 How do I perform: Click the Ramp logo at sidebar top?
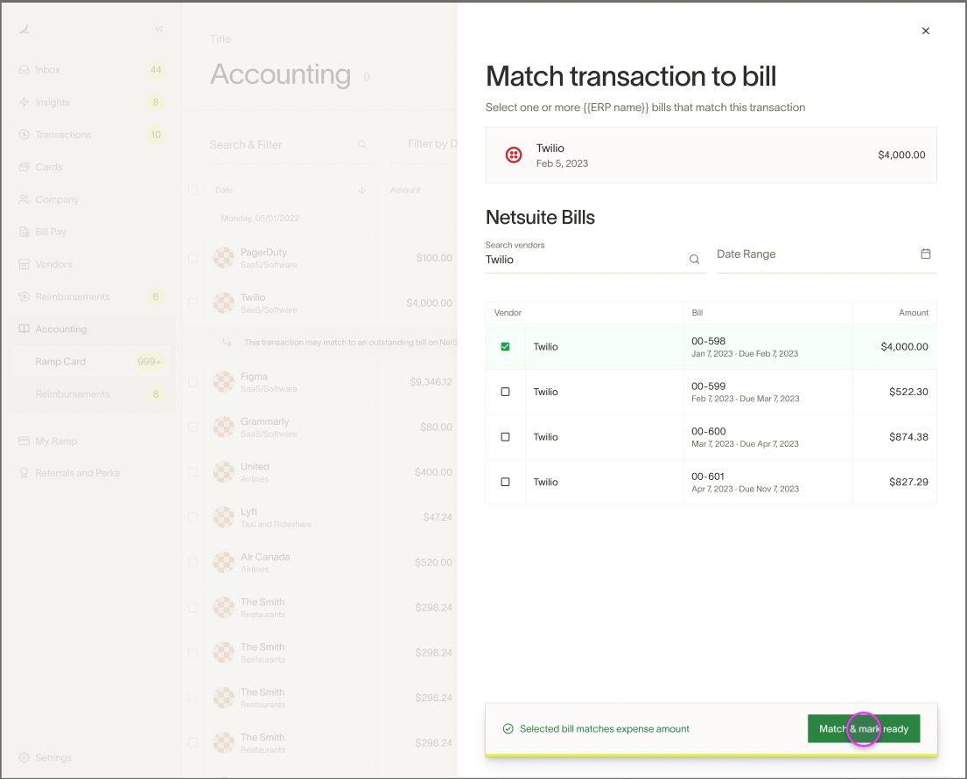point(24,28)
